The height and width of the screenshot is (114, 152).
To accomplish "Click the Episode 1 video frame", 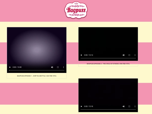I will click(37, 50).
